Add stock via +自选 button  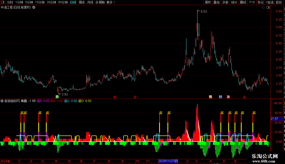pos(270,2)
